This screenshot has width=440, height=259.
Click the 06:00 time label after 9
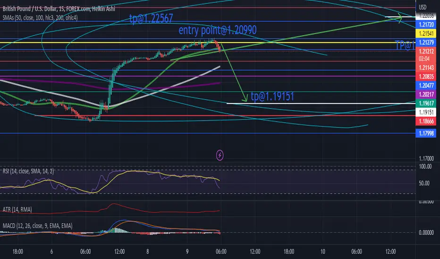(221, 252)
